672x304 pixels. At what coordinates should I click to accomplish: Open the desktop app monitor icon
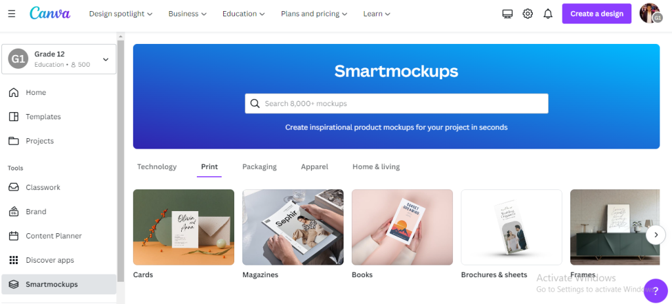click(507, 14)
